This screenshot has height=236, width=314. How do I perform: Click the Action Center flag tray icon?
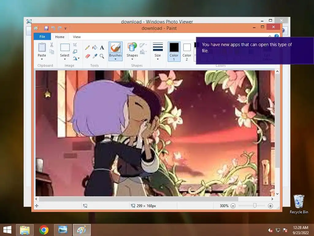click(285, 230)
